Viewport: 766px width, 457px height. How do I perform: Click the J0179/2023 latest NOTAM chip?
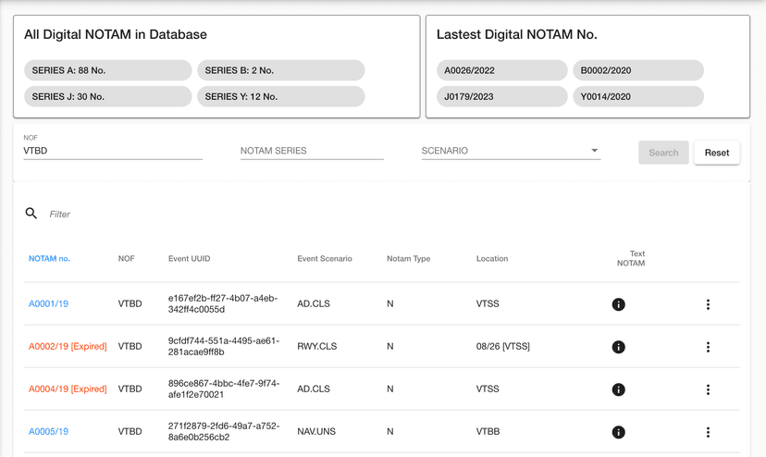pyautogui.click(x=501, y=96)
